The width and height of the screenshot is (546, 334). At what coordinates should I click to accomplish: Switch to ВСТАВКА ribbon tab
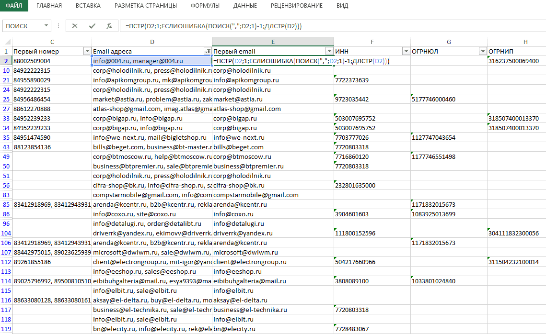point(88,6)
